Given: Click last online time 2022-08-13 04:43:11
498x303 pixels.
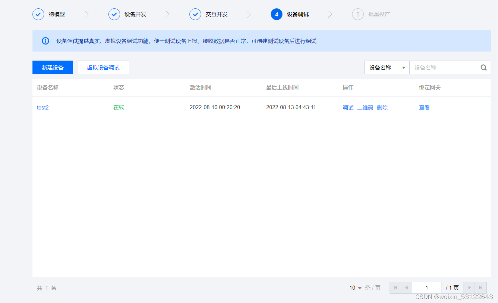Looking at the screenshot, I should coord(291,107).
